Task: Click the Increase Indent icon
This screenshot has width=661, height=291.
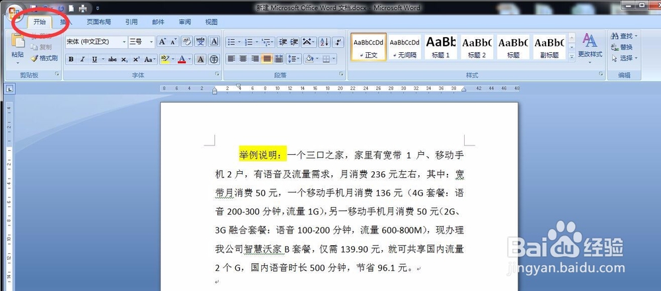Action: click(x=294, y=42)
